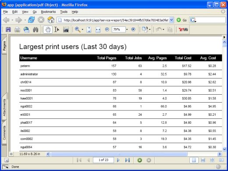Open the Help menu
Viewport: 228px width, 171px height.
75,12
